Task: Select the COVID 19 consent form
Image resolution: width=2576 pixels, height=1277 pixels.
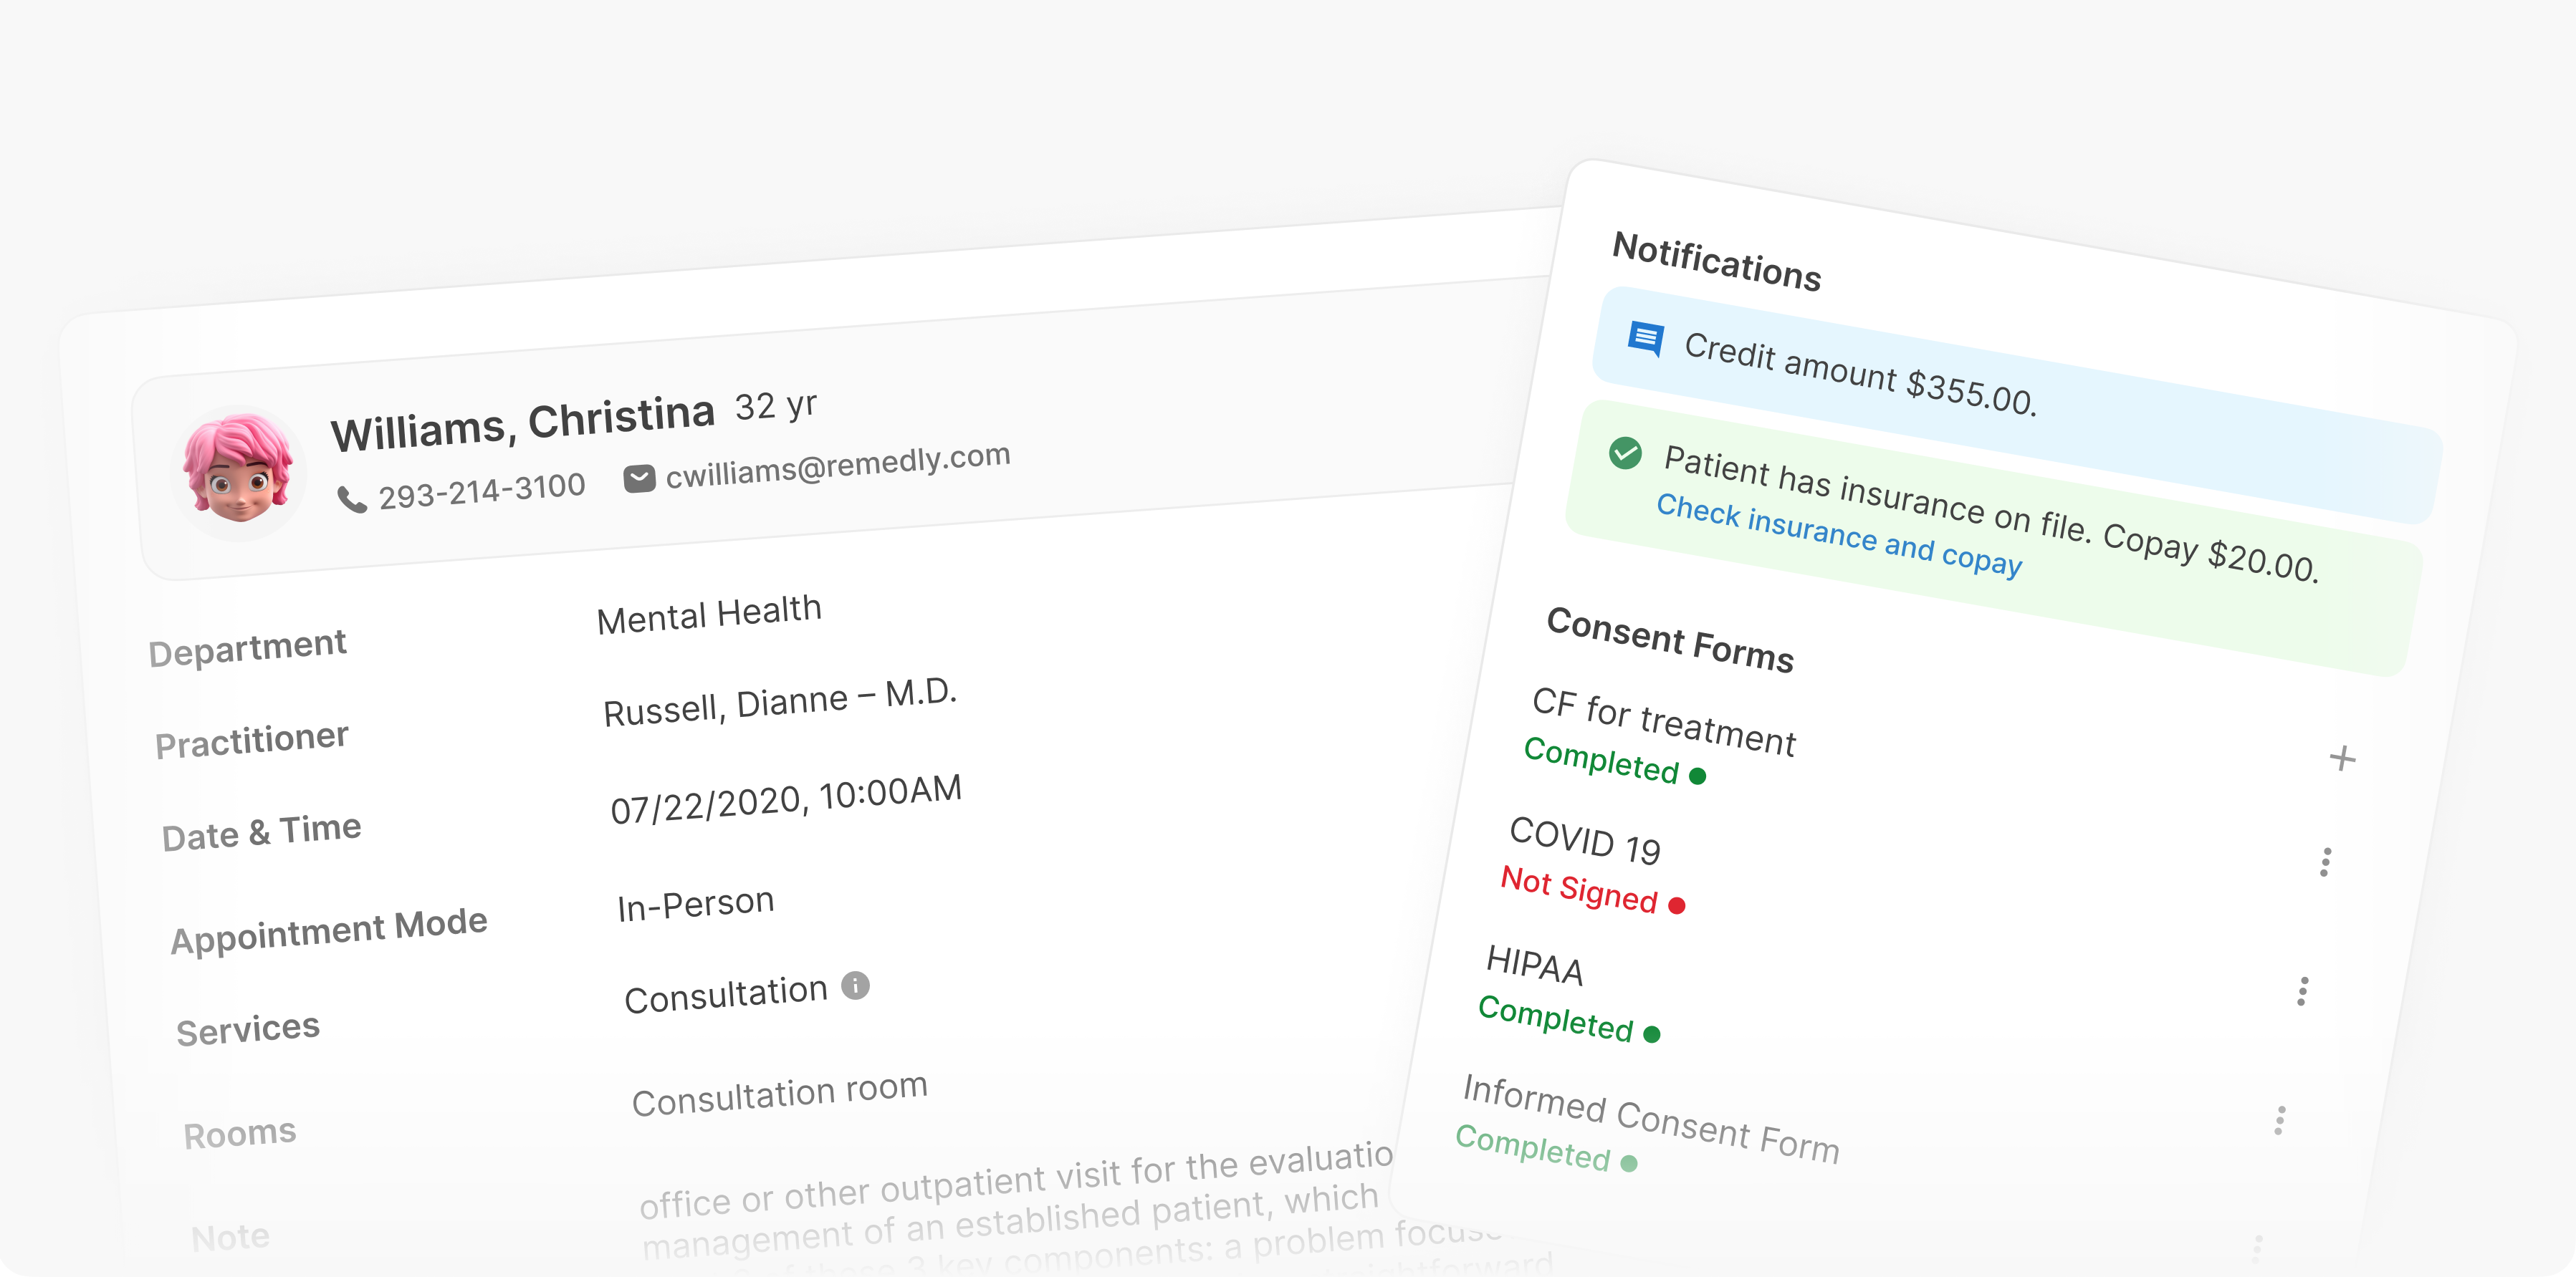Action: click(1584, 839)
